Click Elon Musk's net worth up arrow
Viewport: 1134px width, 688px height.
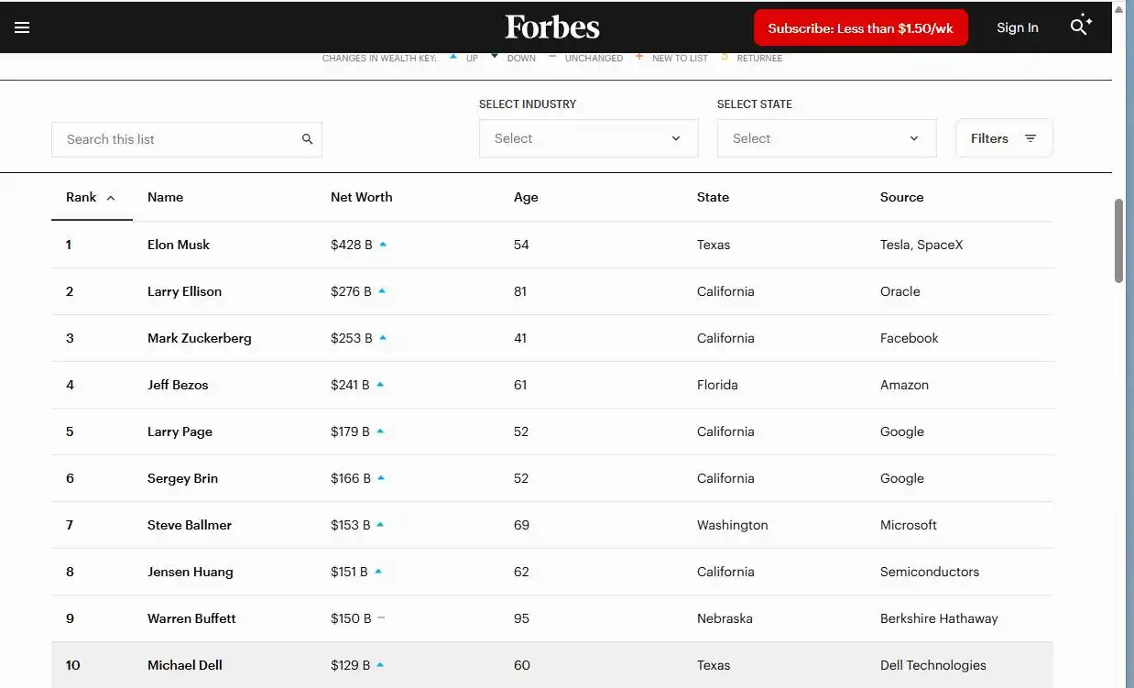click(383, 245)
